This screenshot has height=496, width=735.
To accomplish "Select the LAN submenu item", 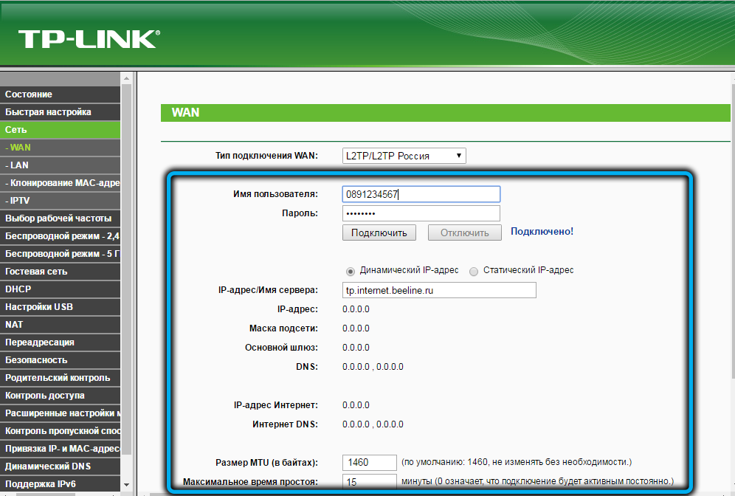I will pos(59,165).
